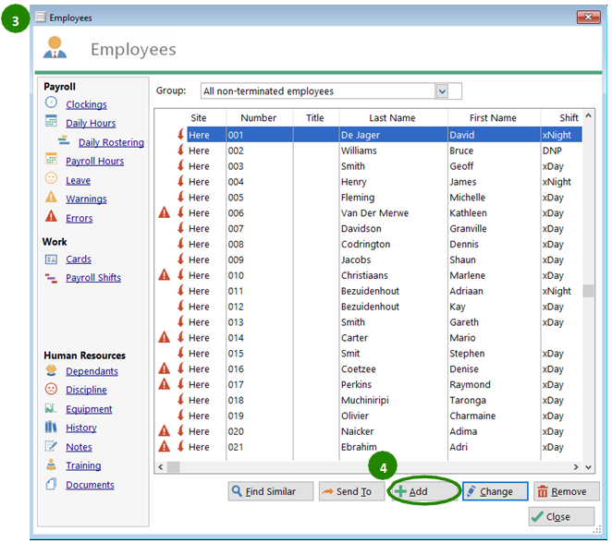Click the error triangle on row 021

click(165, 446)
